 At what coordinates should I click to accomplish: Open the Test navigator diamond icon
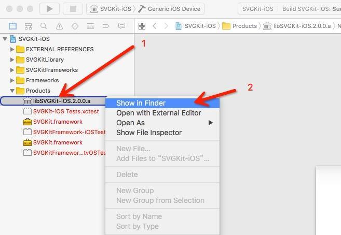[75, 26]
